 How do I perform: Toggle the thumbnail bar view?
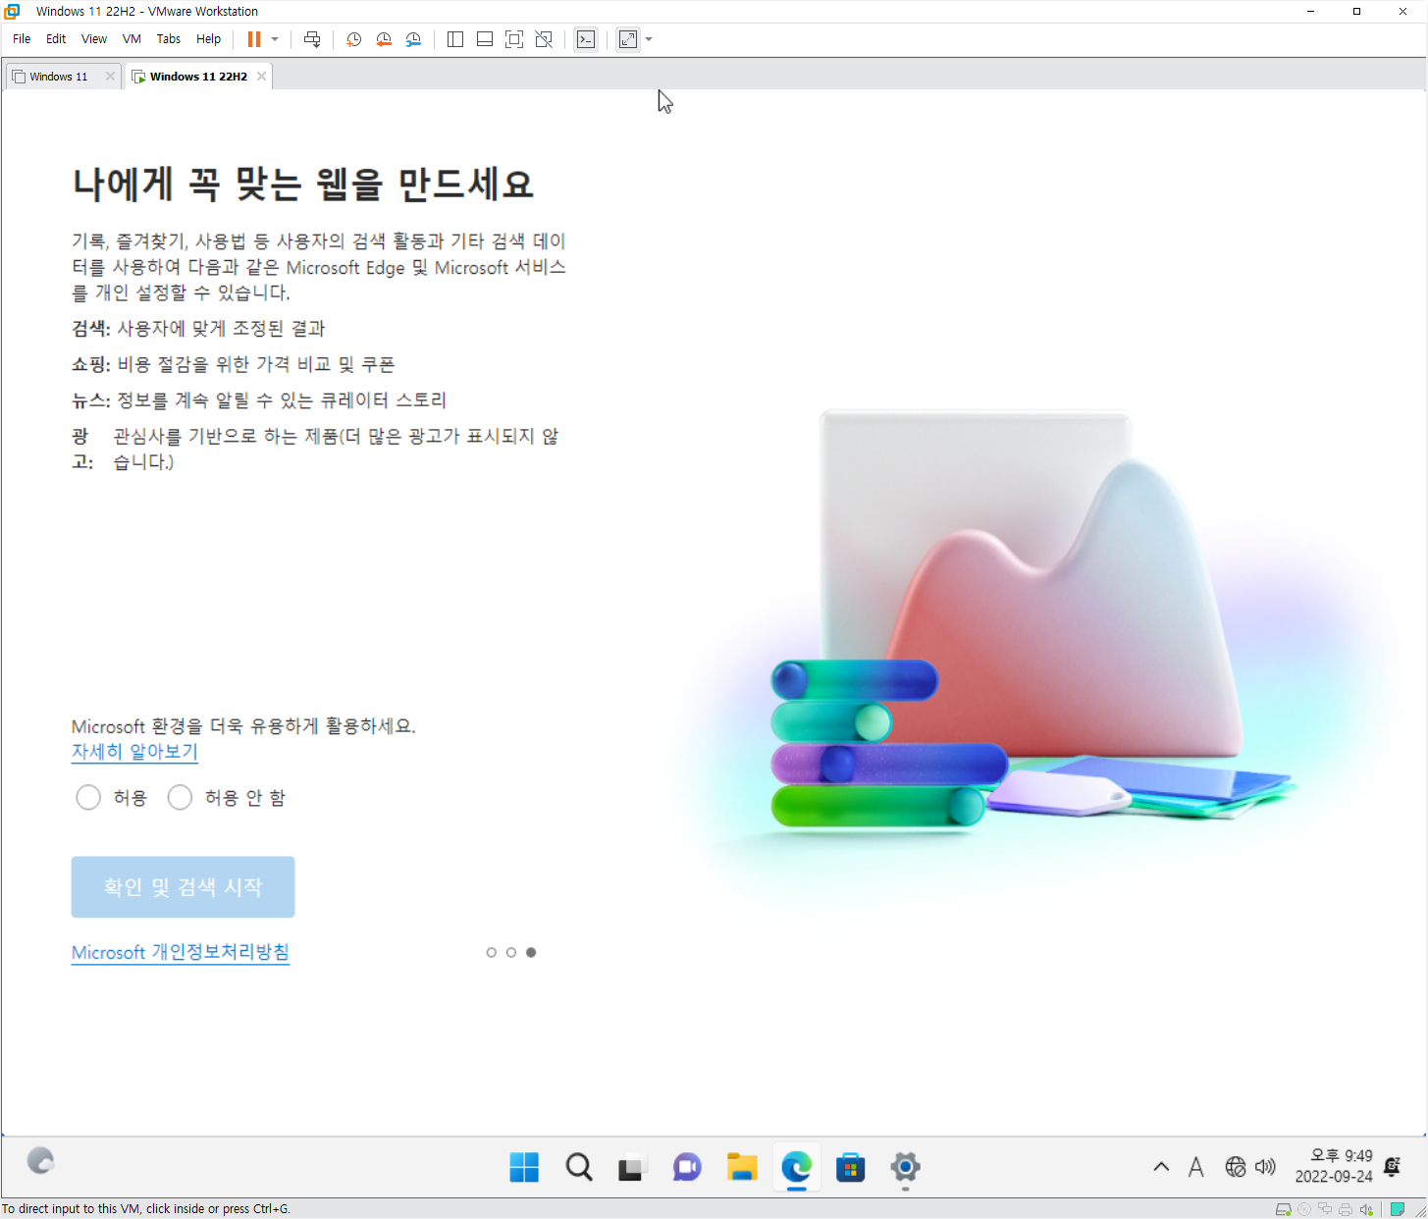pos(485,39)
